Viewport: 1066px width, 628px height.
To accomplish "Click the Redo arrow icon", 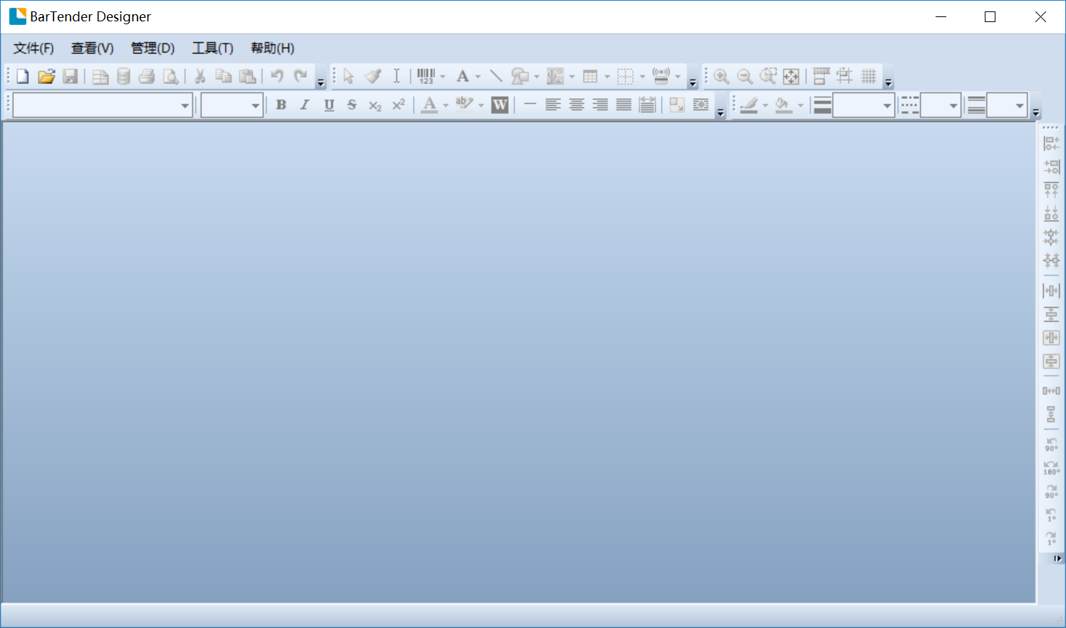I will (x=301, y=76).
